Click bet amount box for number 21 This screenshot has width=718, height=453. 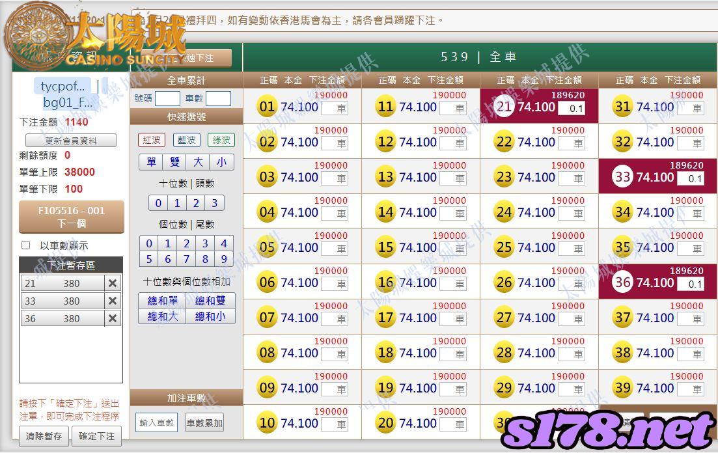point(572,108)
